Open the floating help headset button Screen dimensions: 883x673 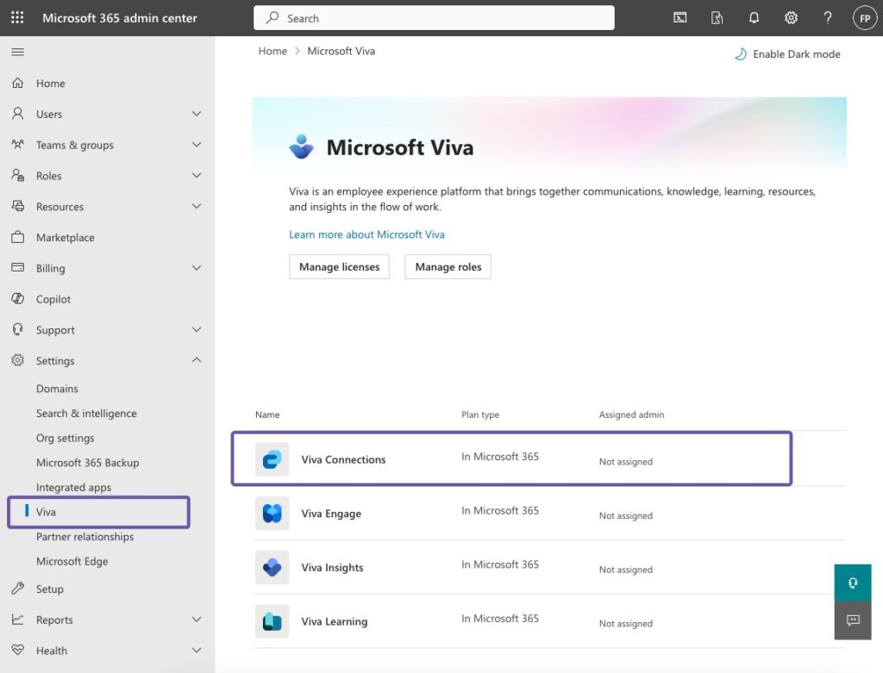pos(853,583)
